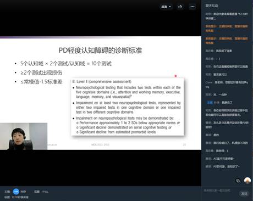
Task: Click the viewer count label
Action: click(x=41, y=192)
